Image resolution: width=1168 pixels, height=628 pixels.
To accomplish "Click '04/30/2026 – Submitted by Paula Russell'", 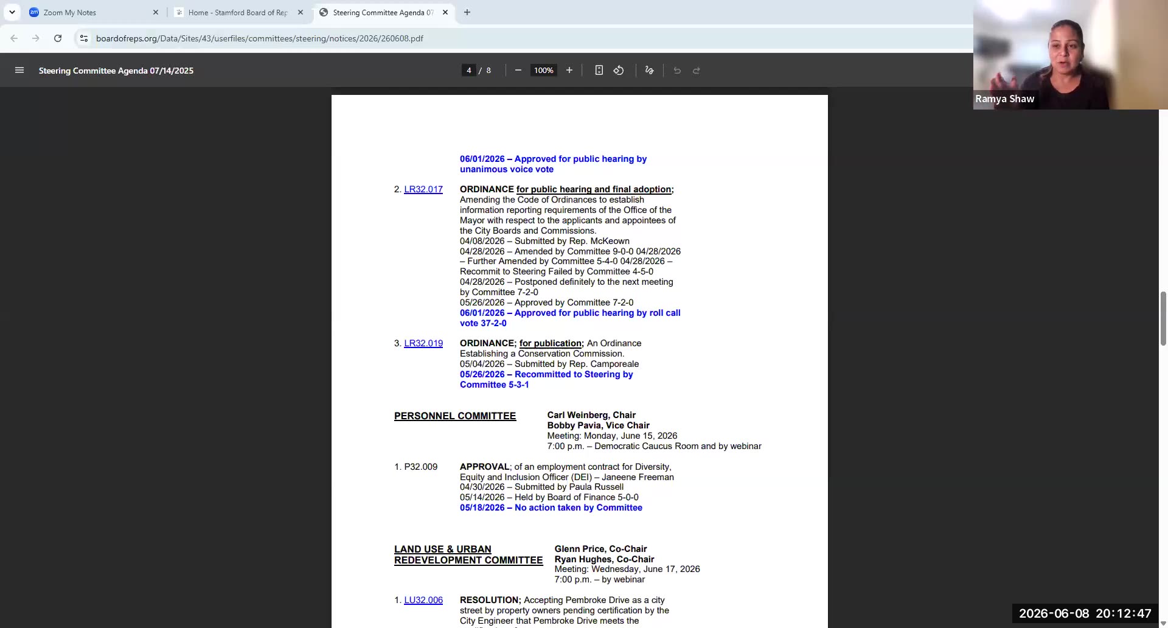I will tap(541, 487).
